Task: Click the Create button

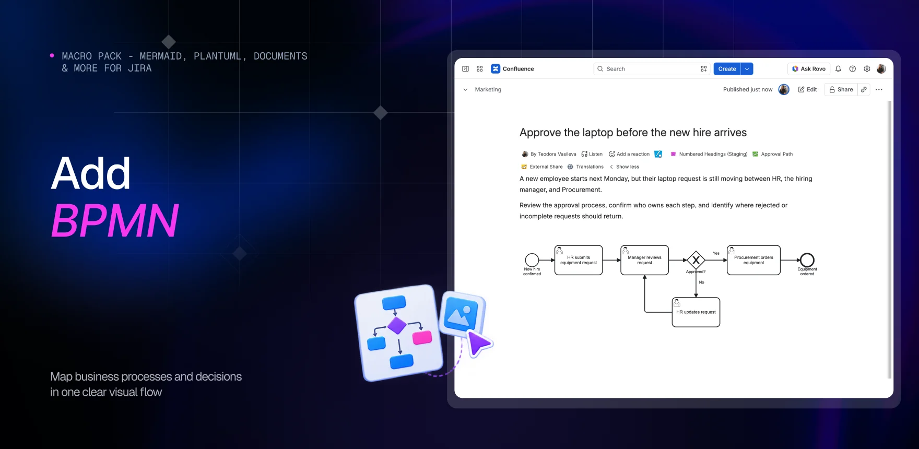Action: (727, 69)
